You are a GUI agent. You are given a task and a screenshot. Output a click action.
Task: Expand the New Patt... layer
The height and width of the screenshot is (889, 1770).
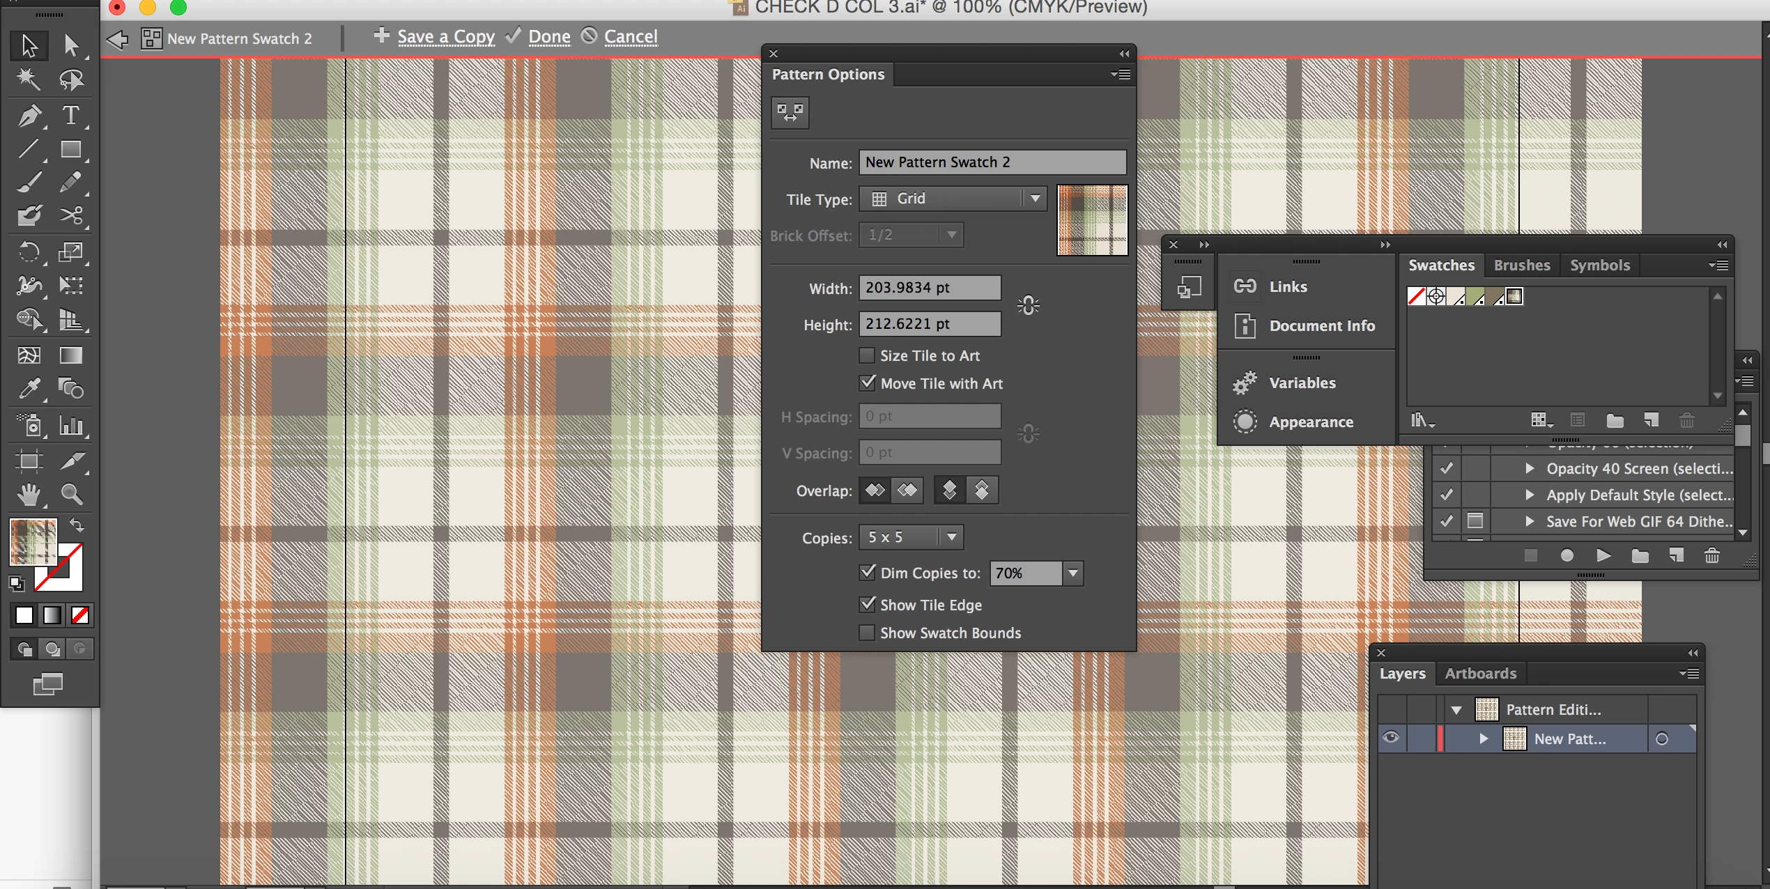click(x=1484, y=739)
